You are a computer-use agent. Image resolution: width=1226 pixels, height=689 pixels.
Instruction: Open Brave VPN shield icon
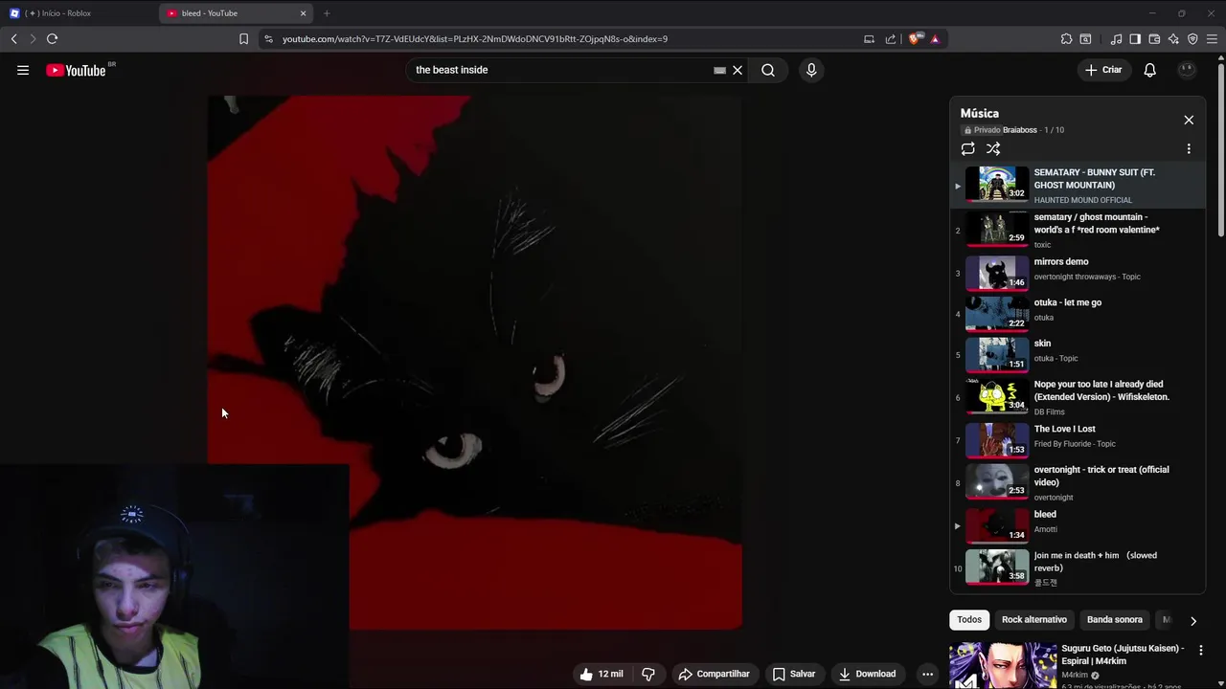pos(1192,39)
